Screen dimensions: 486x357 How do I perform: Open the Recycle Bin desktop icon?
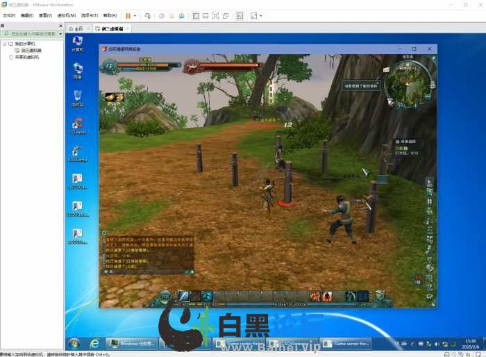pyautogui.click(x=77, y=99)
